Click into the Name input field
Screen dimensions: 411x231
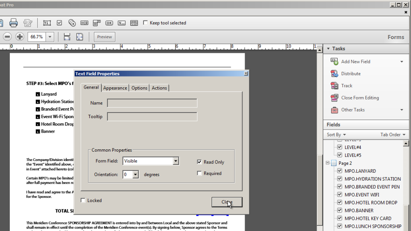tap(152, 103)
